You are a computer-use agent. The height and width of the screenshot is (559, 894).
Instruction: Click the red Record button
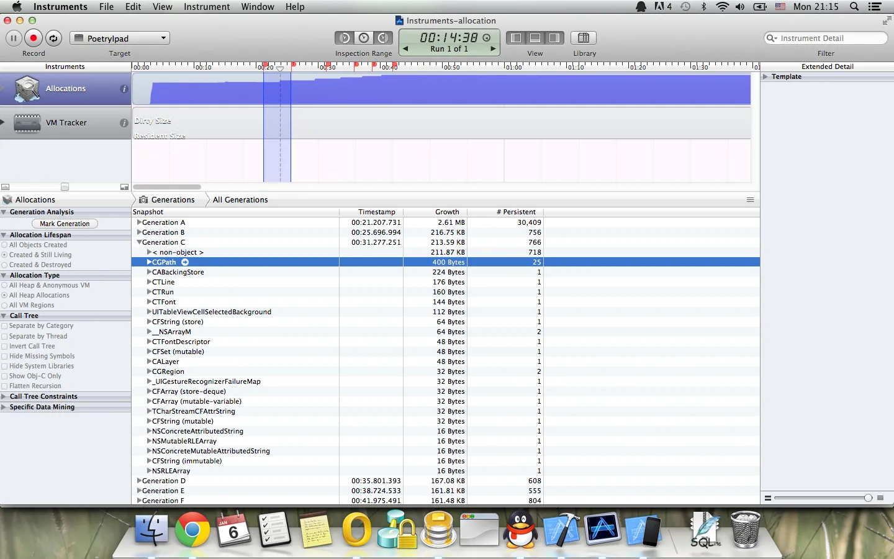tap(34, 38)
